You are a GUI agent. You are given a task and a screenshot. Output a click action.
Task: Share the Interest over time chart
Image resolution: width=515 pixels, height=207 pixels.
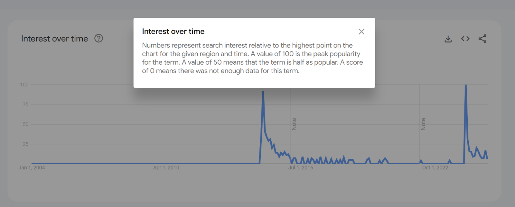click(x=482, y=39)
